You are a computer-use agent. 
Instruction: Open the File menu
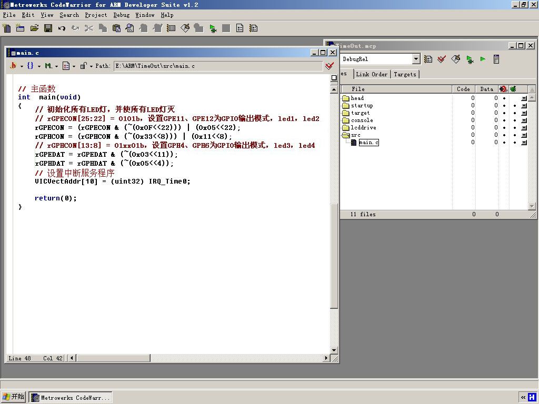click(x=9, y=15)
